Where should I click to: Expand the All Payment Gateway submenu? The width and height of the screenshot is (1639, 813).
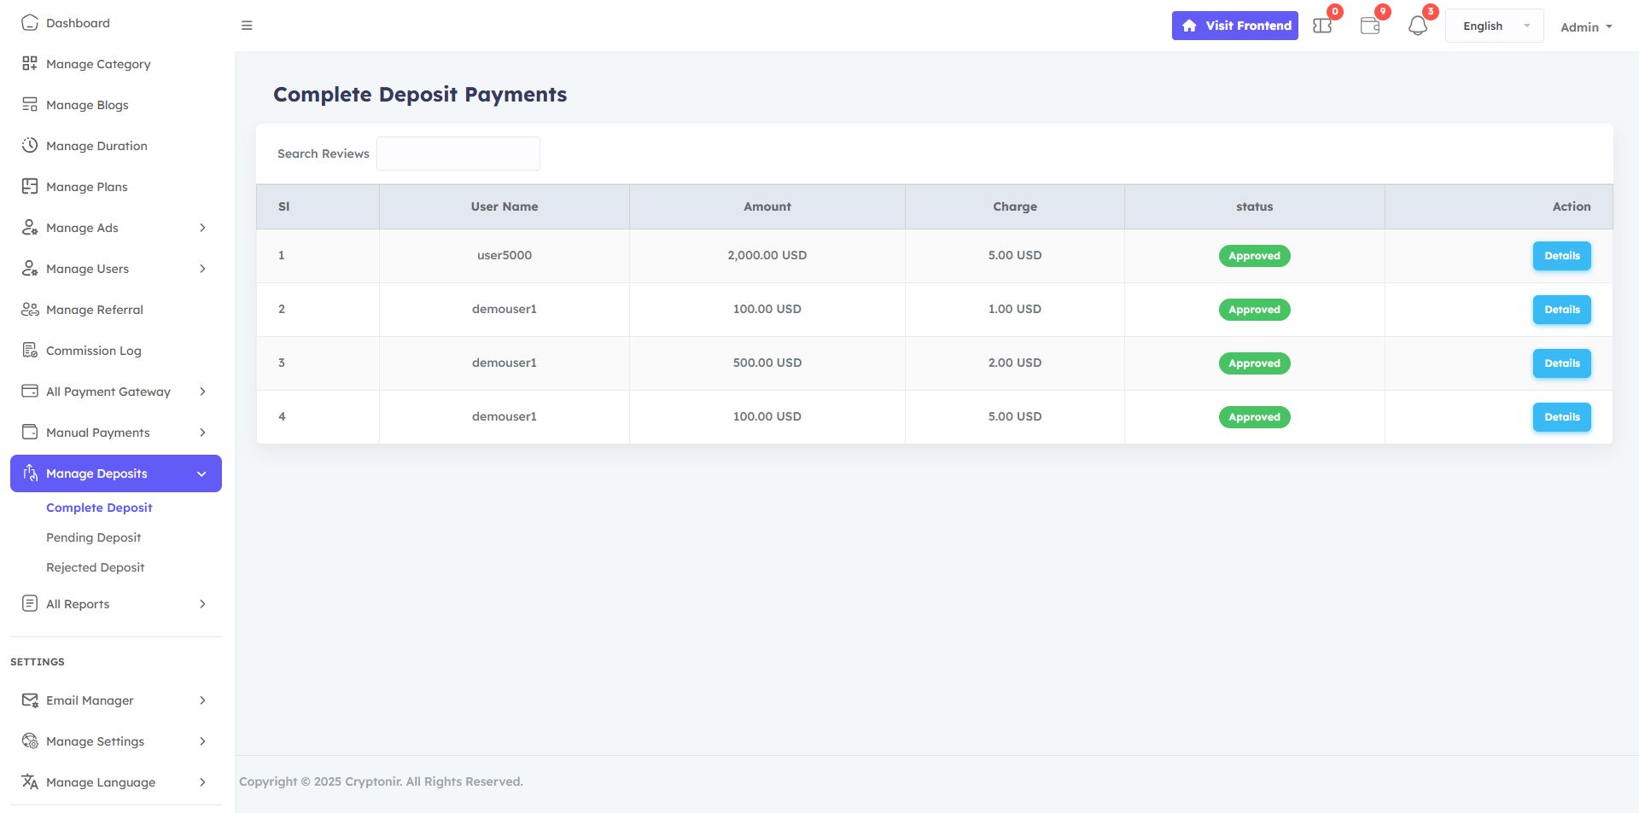point(202,392)
